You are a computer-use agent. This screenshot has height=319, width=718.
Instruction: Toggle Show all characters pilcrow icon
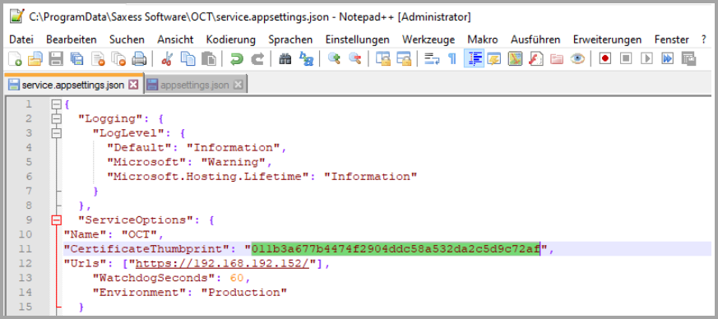click(452, 59)
